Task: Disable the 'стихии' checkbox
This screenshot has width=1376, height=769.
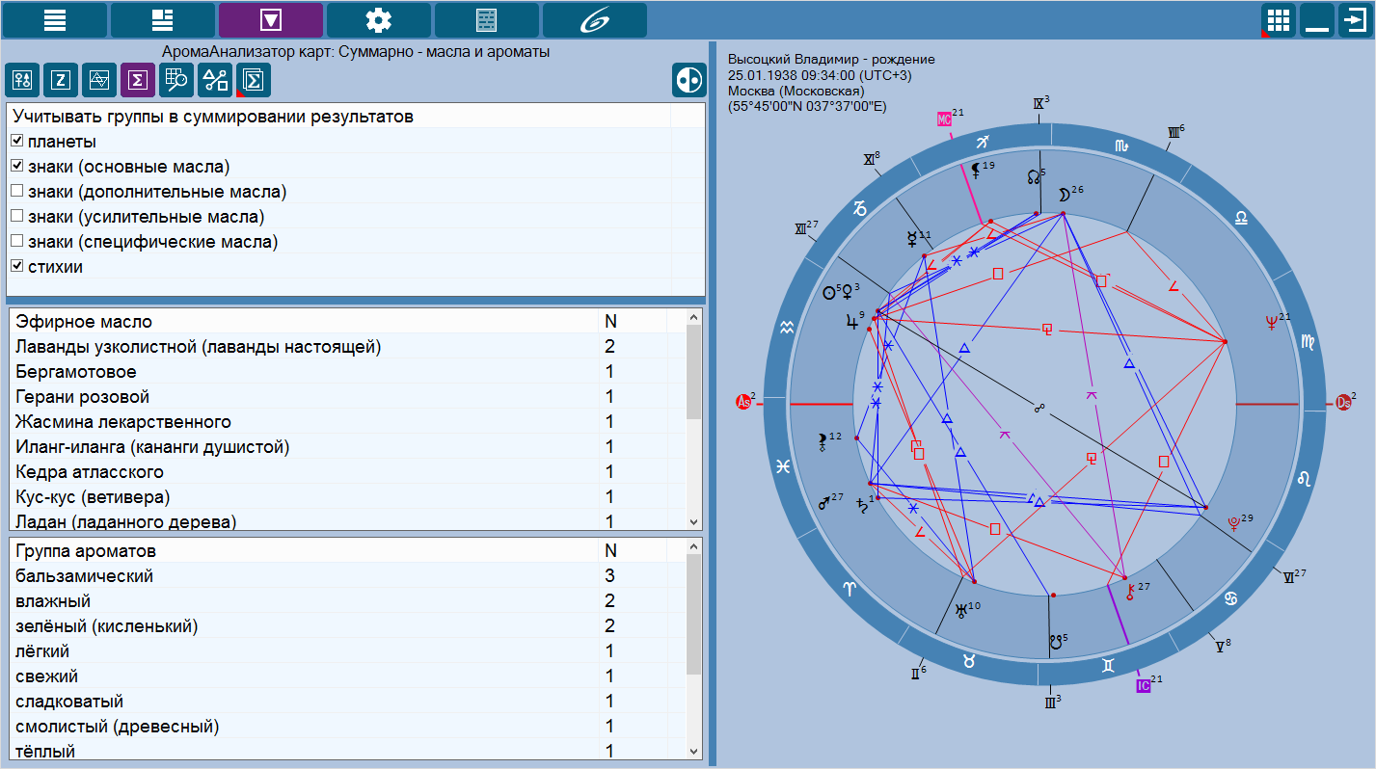Action: click(17, 267)
